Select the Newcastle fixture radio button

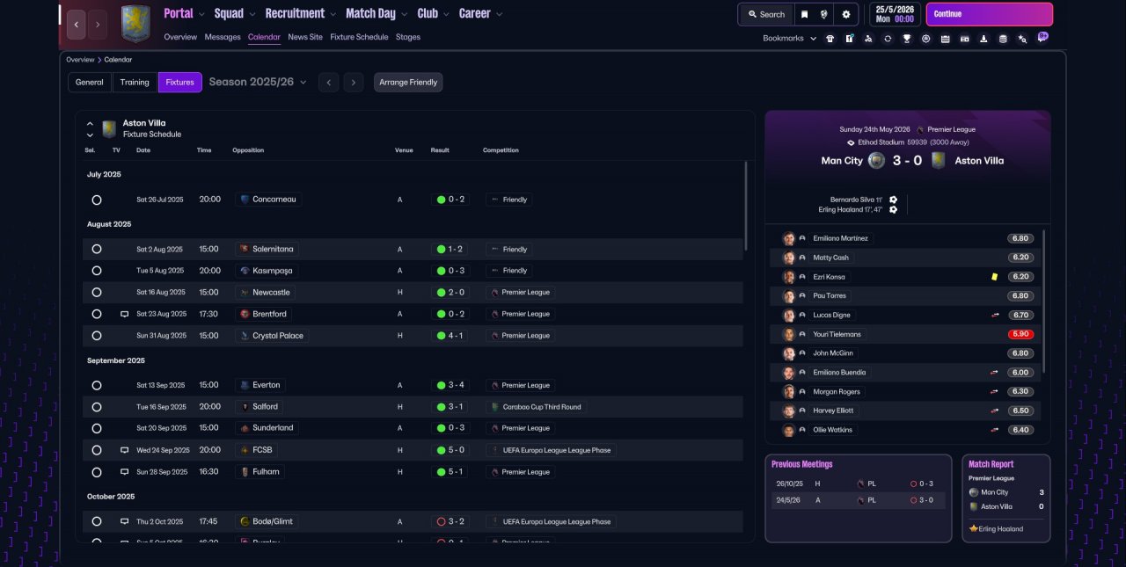tap(97, 292)
